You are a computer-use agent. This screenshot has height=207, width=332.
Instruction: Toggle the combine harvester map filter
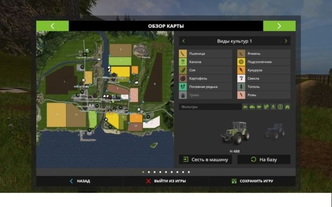pyautogui.click(x=252, y=107)
